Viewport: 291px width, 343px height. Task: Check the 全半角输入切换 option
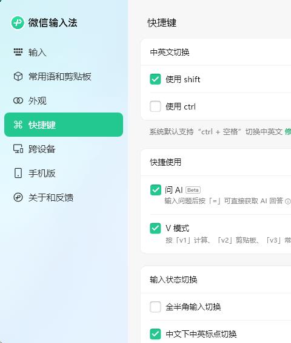155,307
